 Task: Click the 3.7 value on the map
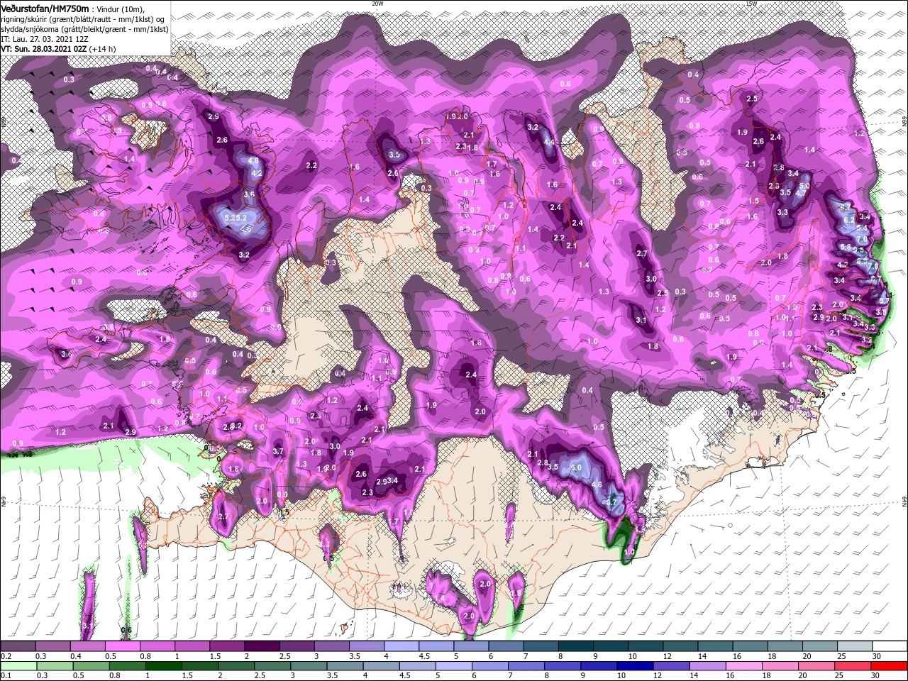278,451
